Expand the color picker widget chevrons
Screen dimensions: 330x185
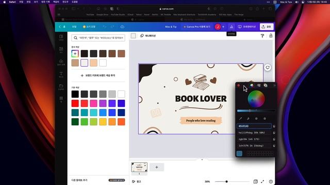pos(274,85)
